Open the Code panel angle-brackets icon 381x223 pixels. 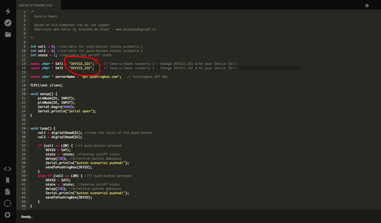[8, 169]
